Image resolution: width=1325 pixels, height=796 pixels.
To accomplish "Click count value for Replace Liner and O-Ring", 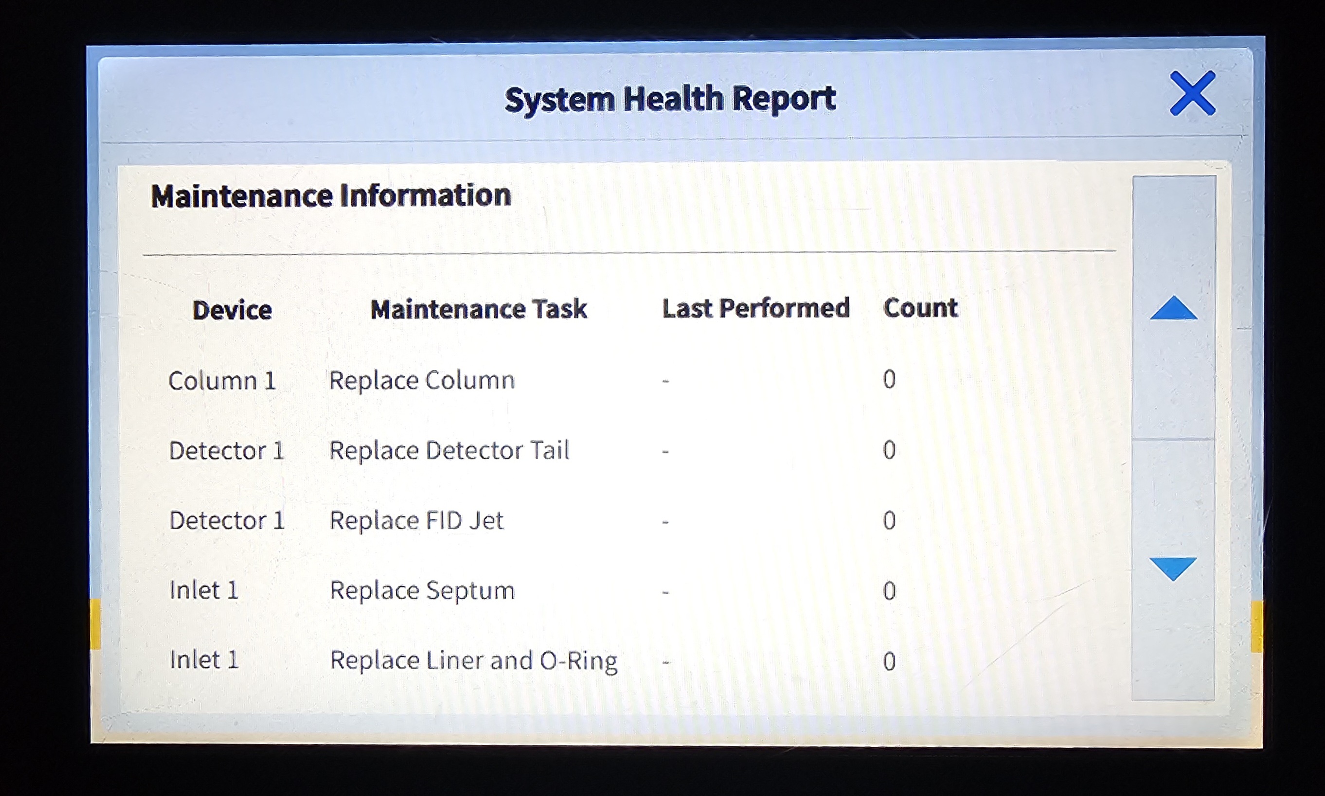I will (889, 661).
